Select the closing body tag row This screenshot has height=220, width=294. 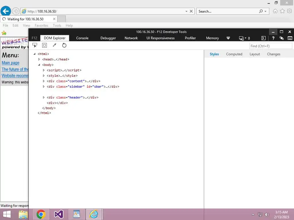pos(49,108)
